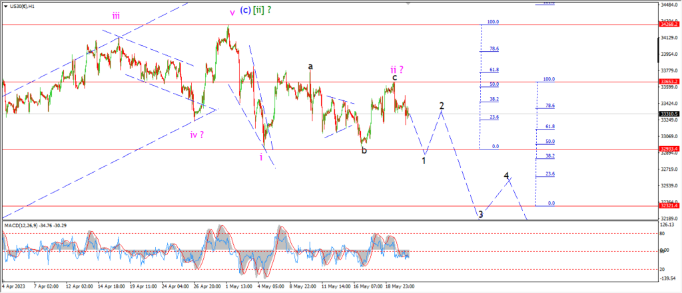Click the 34268.2 red price tag

pos(669,25)
